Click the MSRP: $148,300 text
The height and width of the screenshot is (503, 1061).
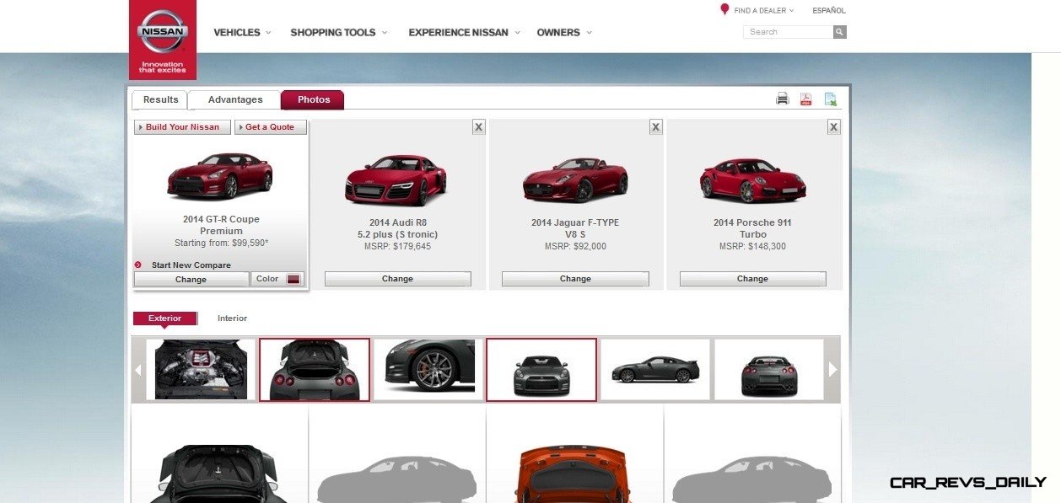point(752,247)
